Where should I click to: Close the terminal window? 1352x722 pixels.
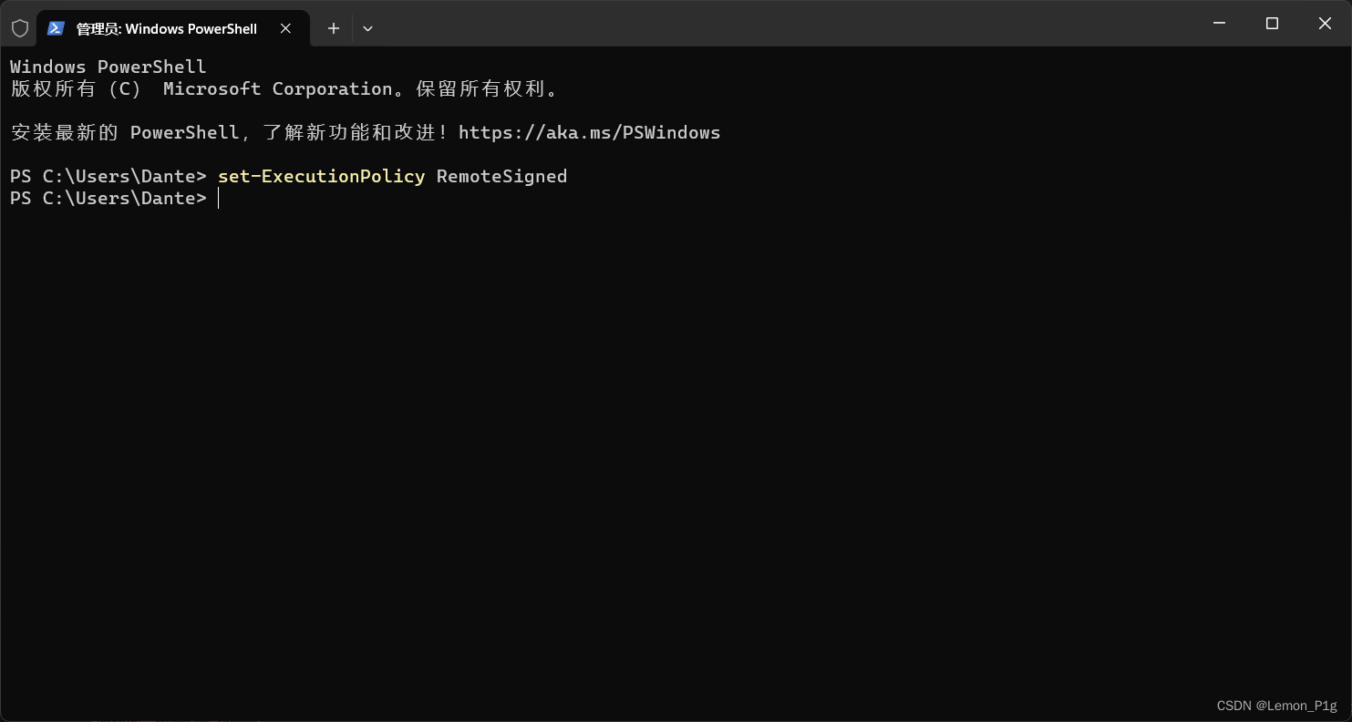(x=1325, y=24)
